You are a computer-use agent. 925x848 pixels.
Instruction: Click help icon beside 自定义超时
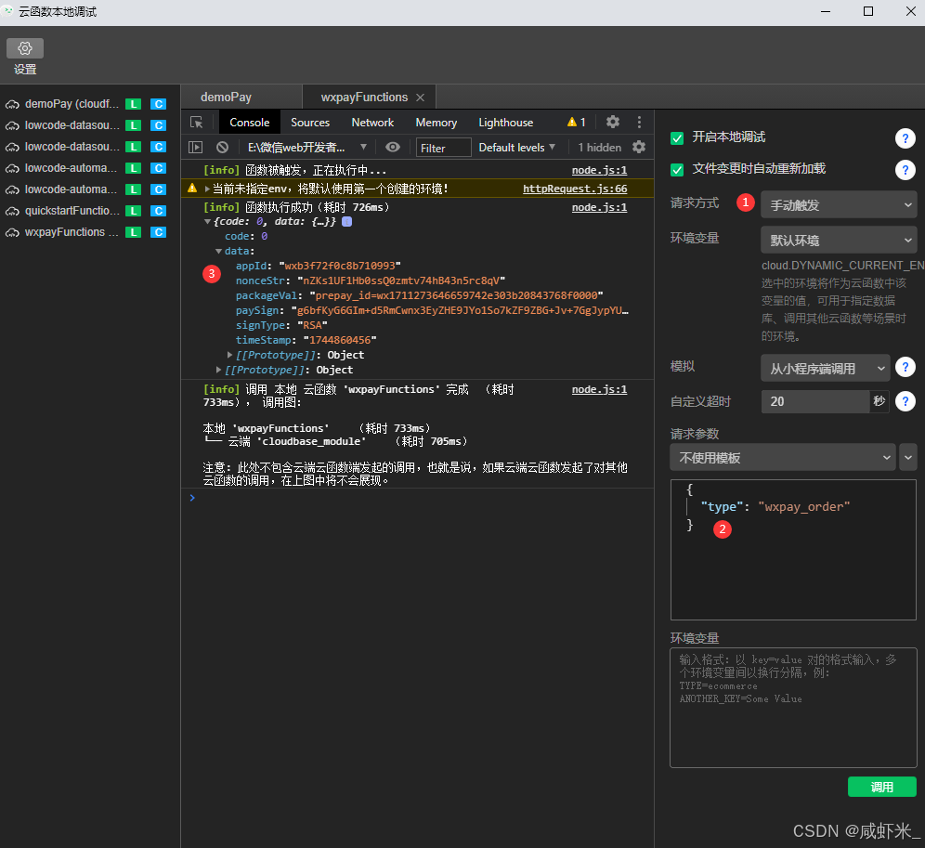click(905, 401)
